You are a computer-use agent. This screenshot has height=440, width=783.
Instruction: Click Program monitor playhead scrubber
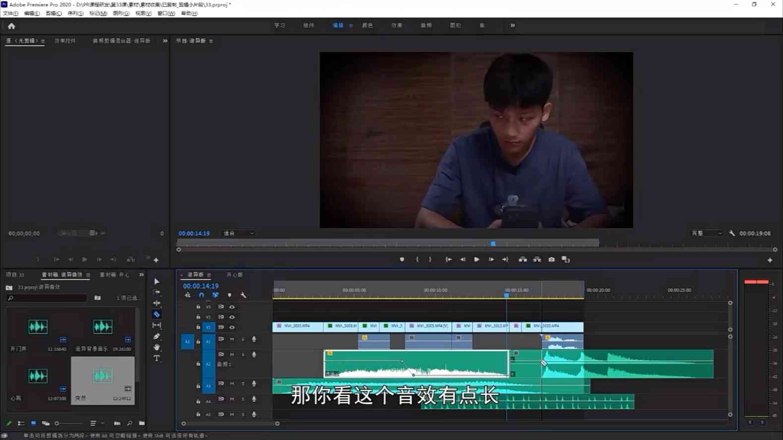493,244
